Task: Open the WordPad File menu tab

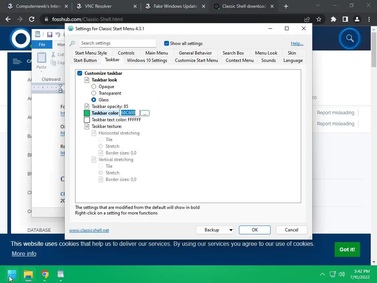Action: point(42,45)
